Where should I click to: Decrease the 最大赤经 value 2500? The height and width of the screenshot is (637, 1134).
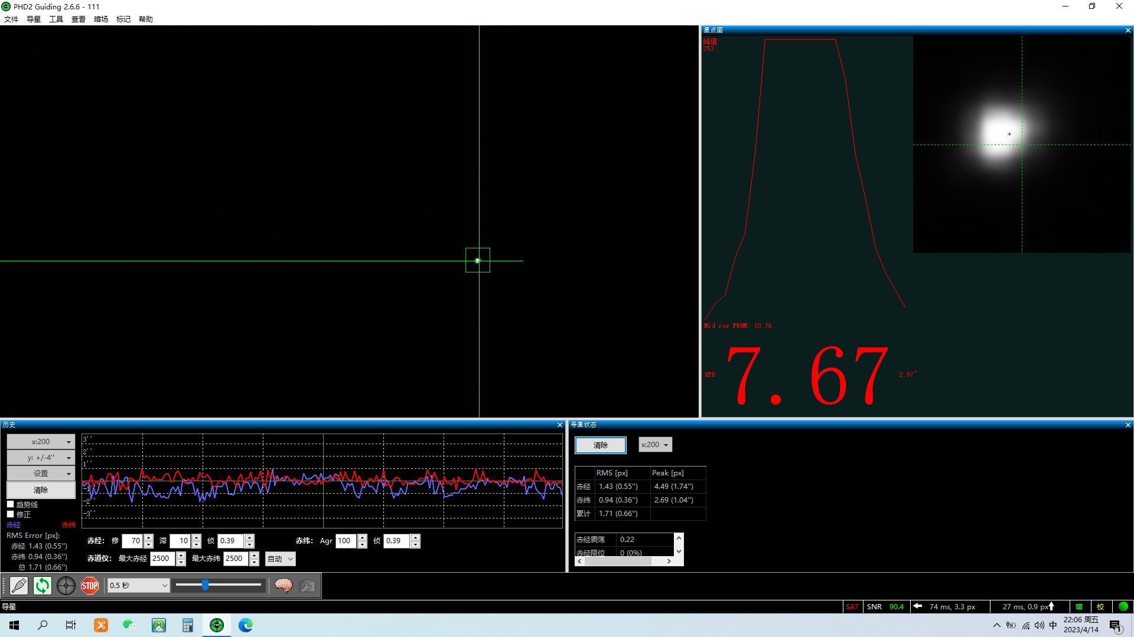tap(181, 562)
